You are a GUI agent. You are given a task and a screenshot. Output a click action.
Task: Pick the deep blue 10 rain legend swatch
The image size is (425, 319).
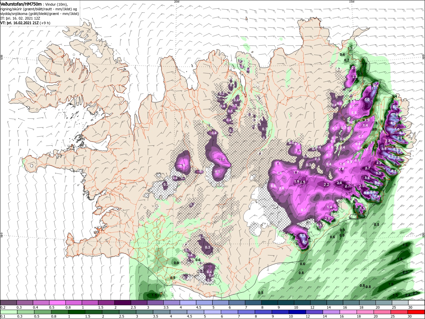[x=297, y=312]
